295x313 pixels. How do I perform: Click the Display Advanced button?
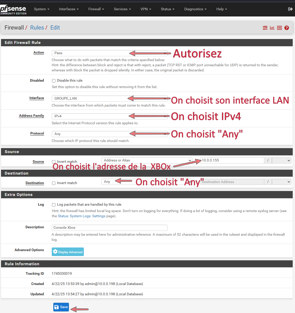[68, 252]
